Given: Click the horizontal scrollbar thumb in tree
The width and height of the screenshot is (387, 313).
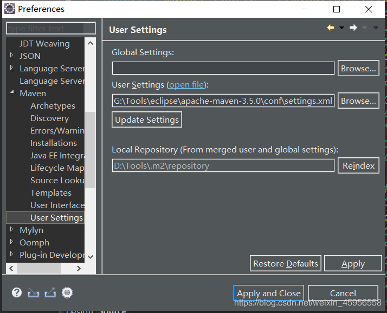Looking at the screenshot, I should pos(39,268).
